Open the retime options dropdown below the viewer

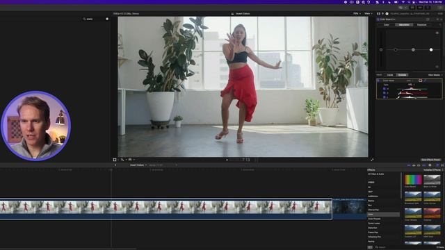coord(131,160)
